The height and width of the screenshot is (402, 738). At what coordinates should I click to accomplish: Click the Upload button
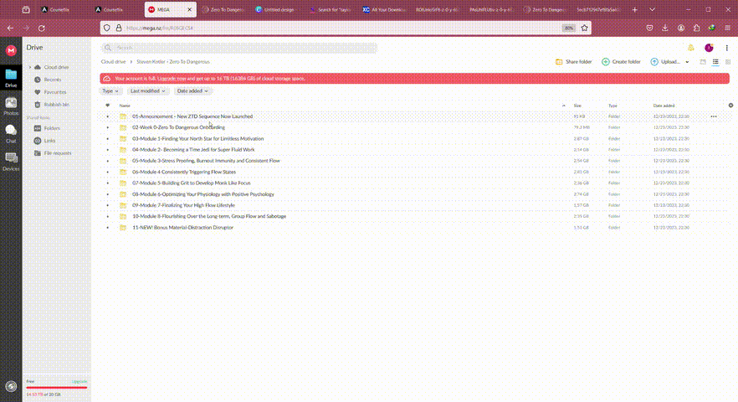(665, 62)
